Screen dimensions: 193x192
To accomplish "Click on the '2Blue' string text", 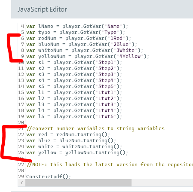I will click(121, 44).
